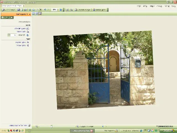
Task: Switch to thumbnail view icon
Action: point(33,14)
